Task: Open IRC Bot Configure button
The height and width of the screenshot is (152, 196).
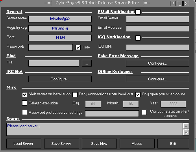Action: click(60, 79)
